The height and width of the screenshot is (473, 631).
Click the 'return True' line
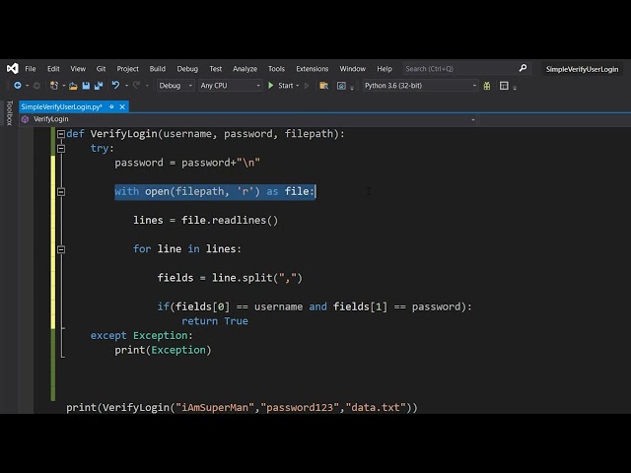click(215, 321)
